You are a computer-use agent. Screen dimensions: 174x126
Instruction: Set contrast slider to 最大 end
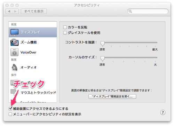pos(155,43)
